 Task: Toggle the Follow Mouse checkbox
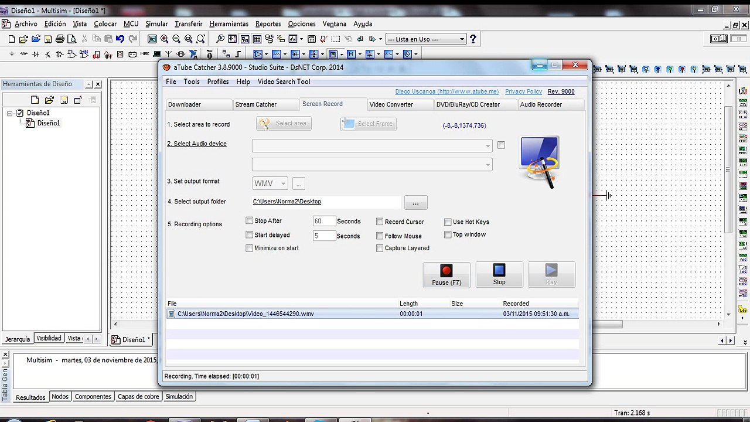coord(380,236)
